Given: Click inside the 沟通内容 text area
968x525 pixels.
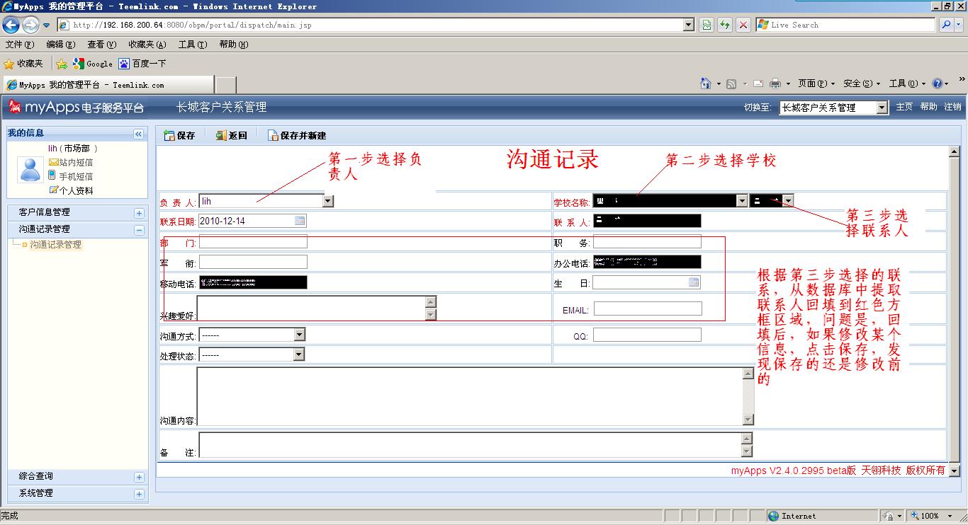Looking at the screenshot, I should (x=470, y=396).
